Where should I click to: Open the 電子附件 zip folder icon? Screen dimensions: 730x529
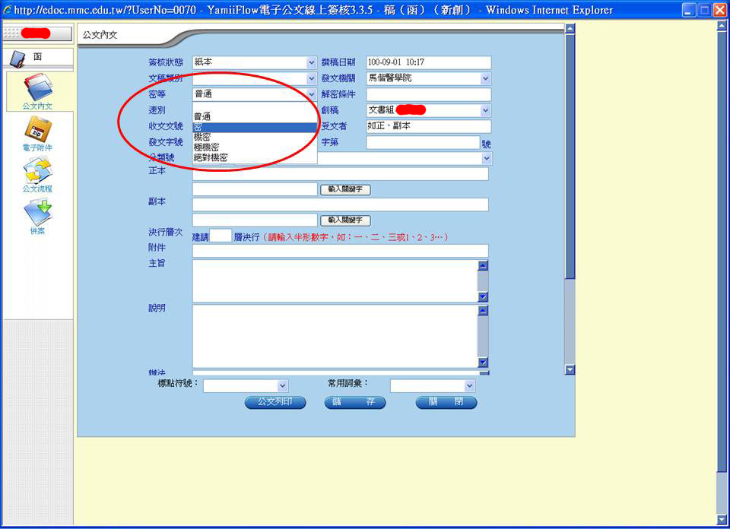pos(38,129)
